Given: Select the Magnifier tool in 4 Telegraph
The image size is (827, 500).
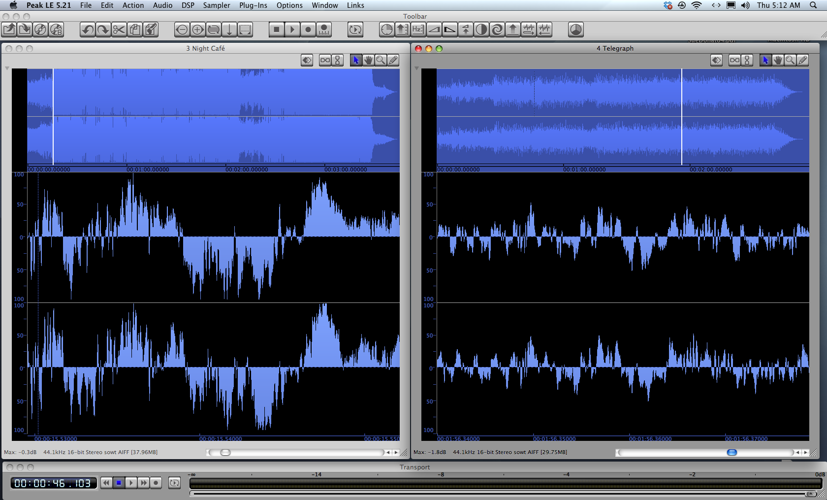Looking at the screenshot, I should coord(790,60).
